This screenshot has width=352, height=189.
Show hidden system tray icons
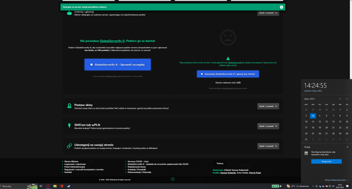313,186
